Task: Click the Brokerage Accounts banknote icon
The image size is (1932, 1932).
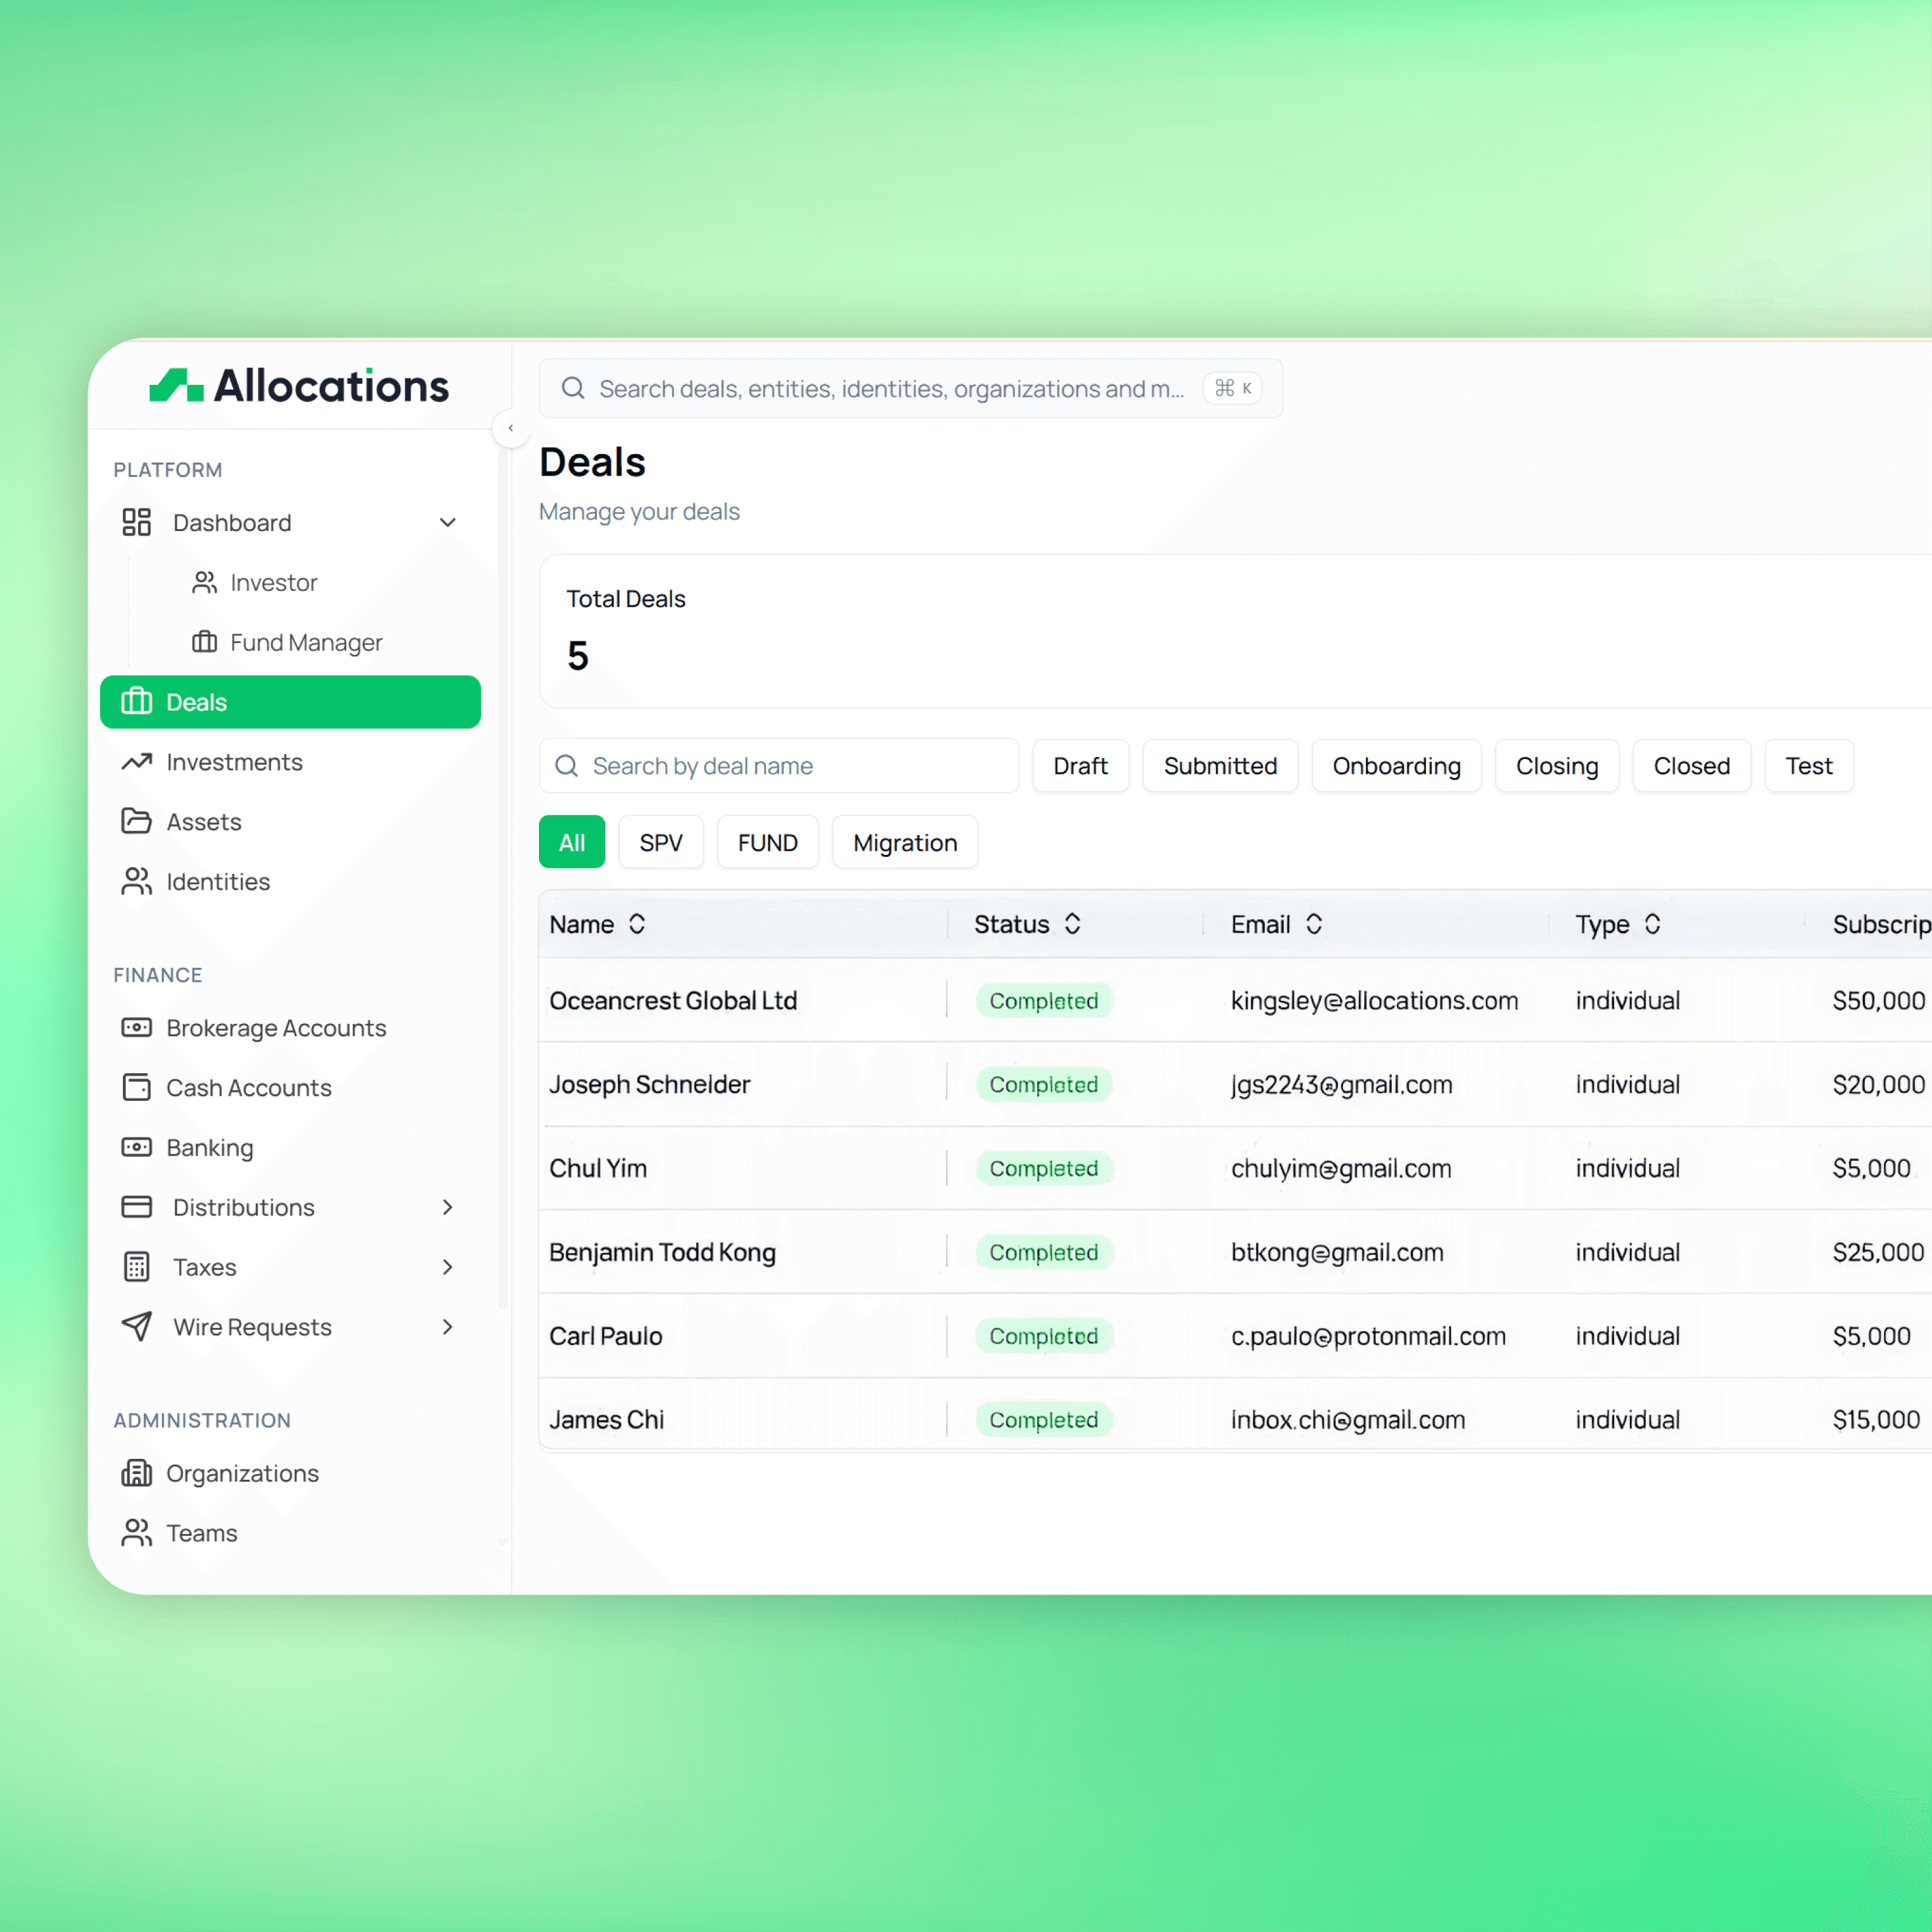Action: (137, 1028)
